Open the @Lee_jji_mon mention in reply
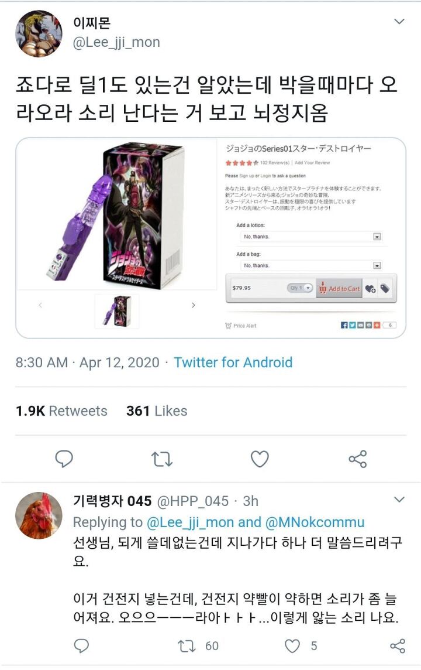Viewport: 421px width, 670px height. pos(190,522)
